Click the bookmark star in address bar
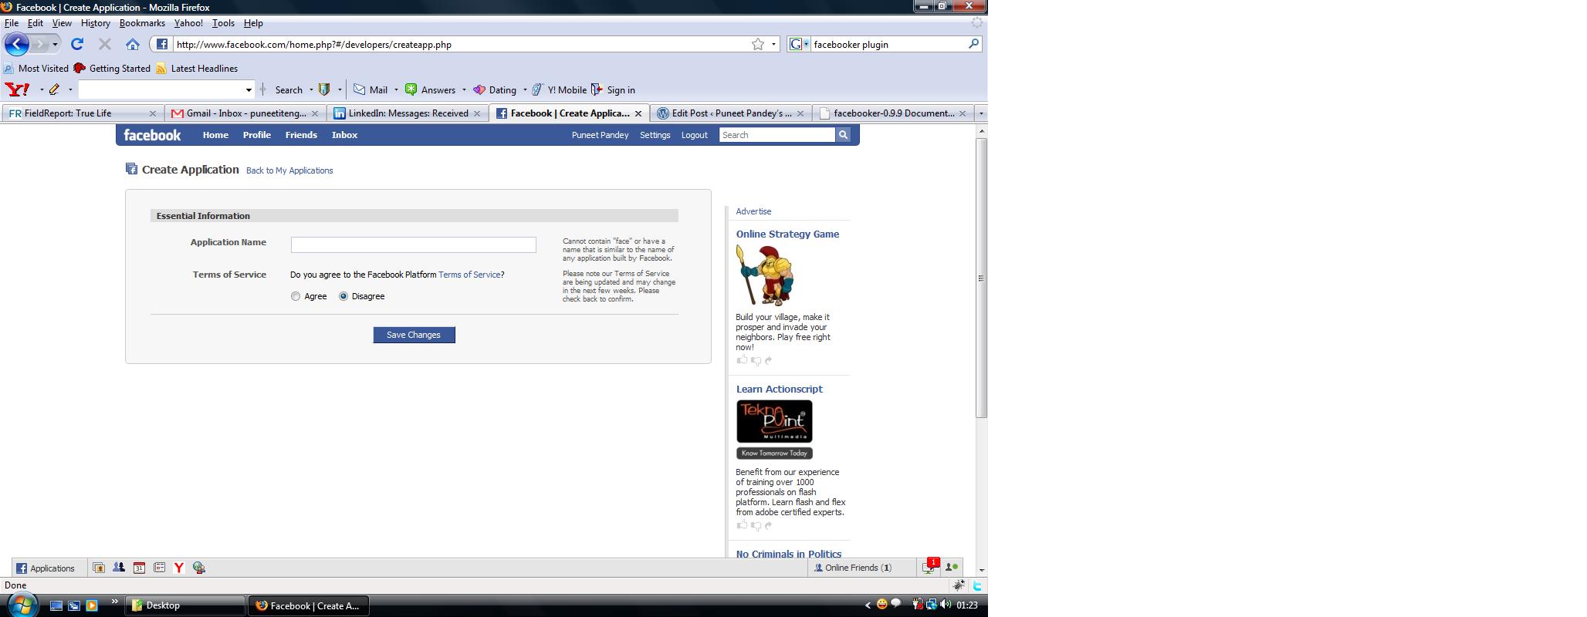This screenshot has height=617, width=1587. (758, 45)
